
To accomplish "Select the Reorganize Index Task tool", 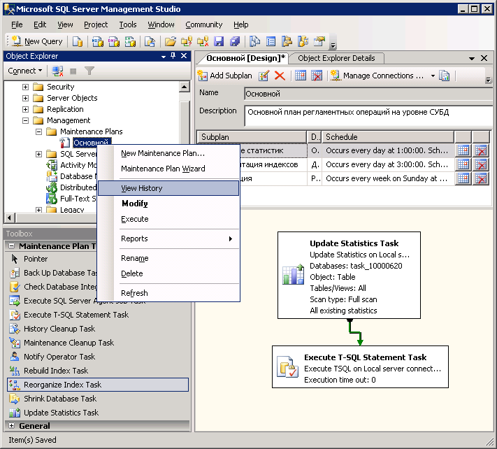I will pos(63,385).
